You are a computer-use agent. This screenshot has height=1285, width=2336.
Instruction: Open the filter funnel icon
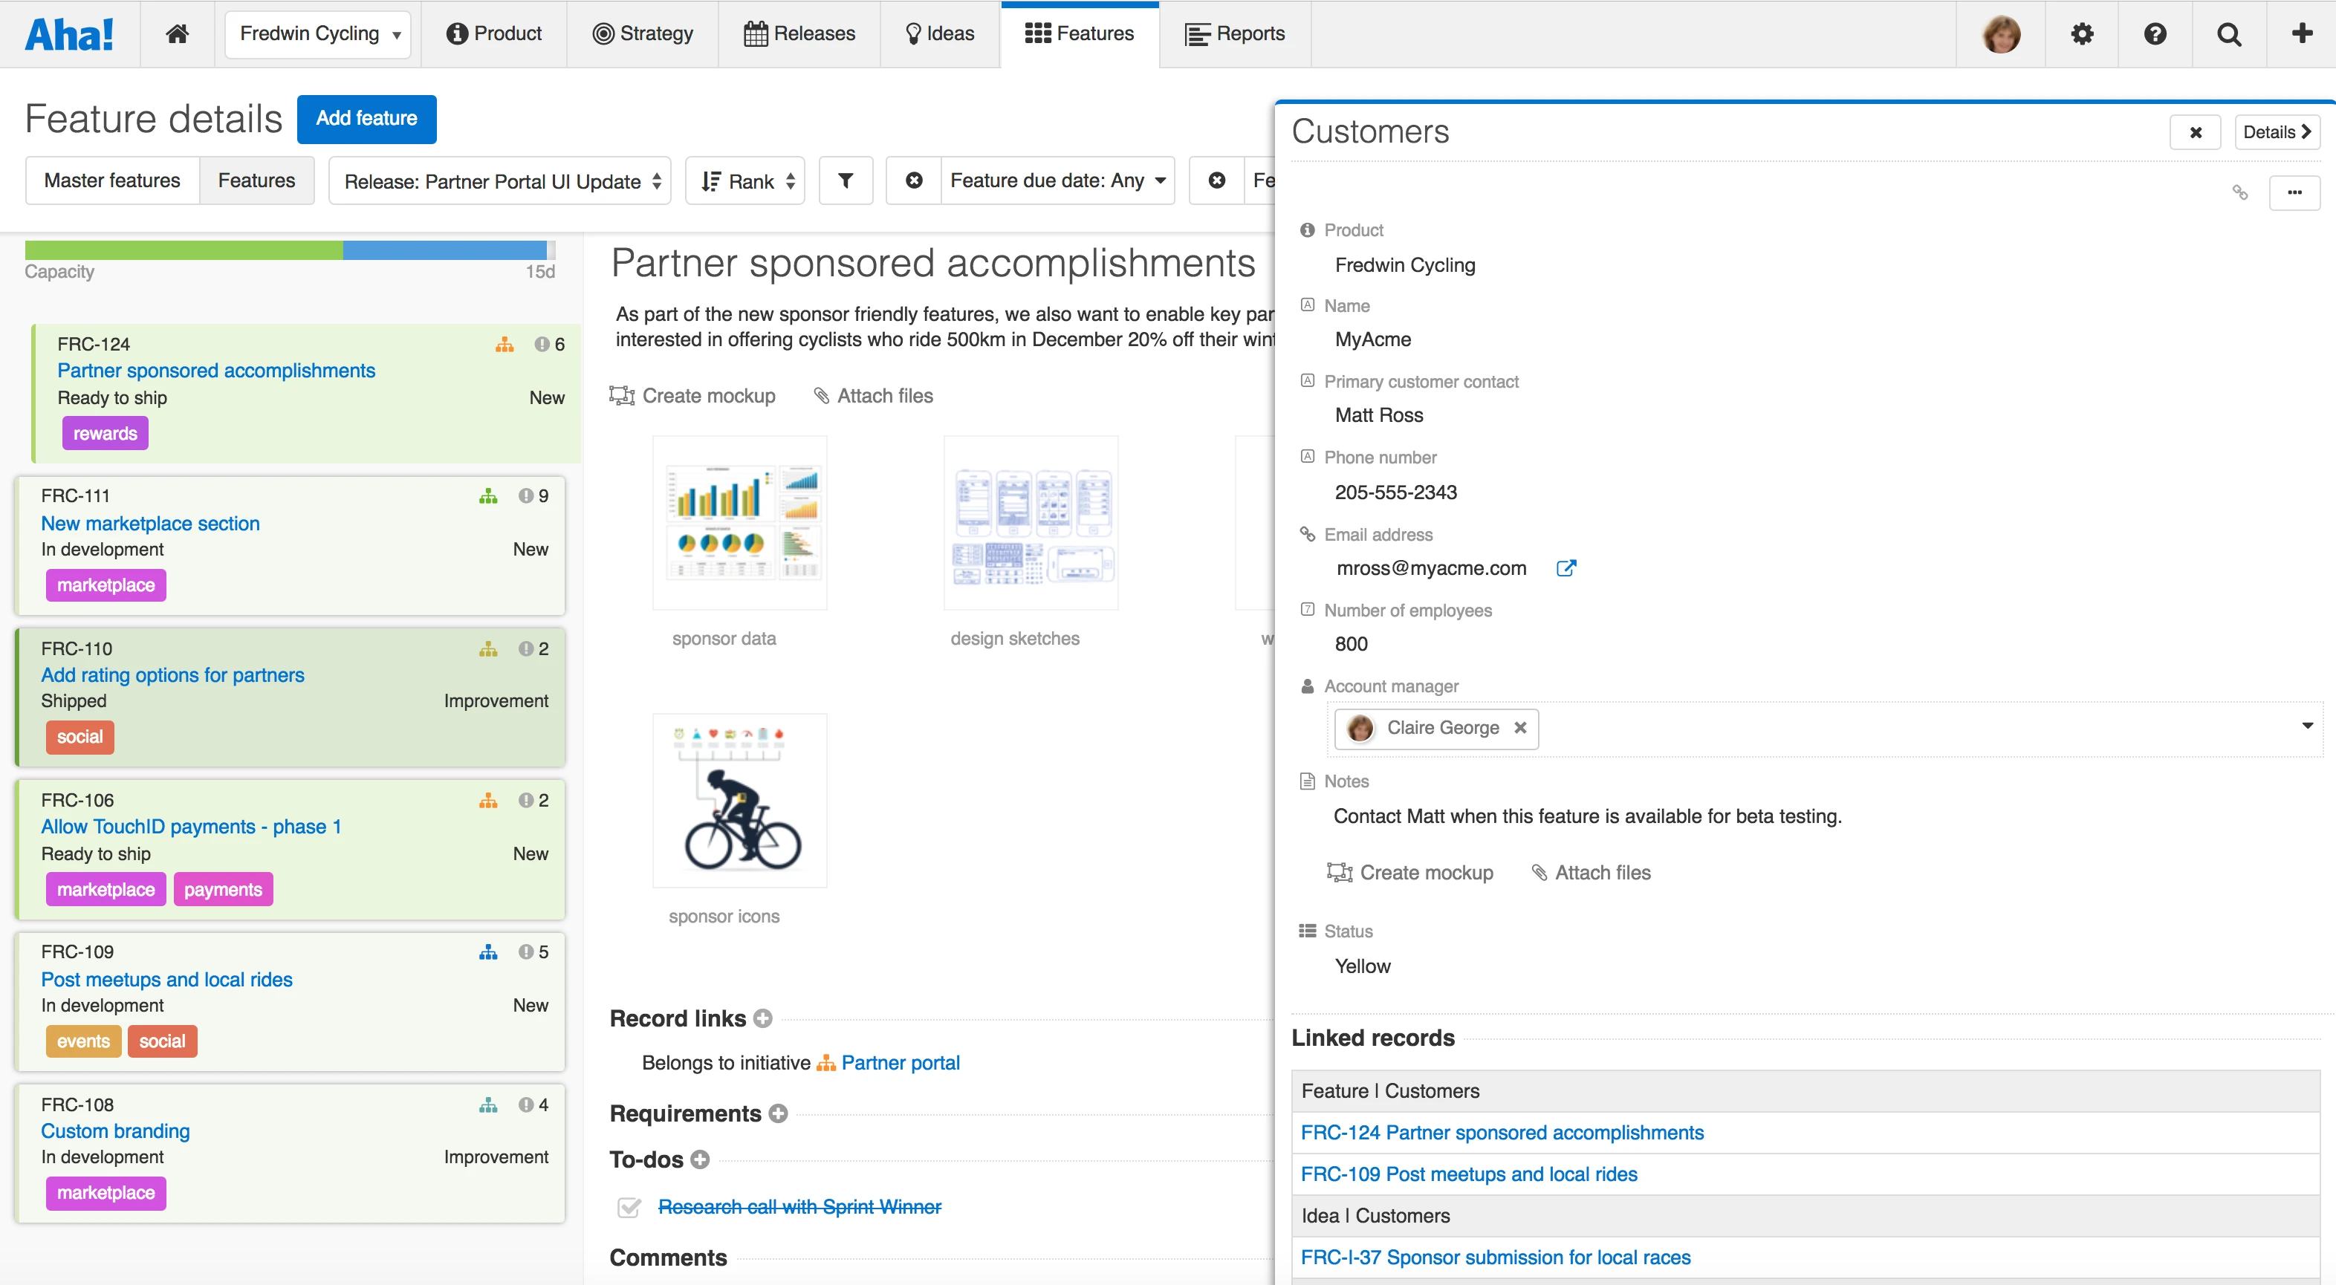click(846, 180)
